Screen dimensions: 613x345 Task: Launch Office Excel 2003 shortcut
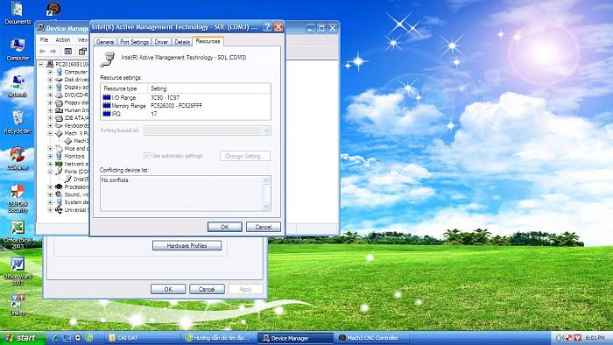click(x=18, y=235)
